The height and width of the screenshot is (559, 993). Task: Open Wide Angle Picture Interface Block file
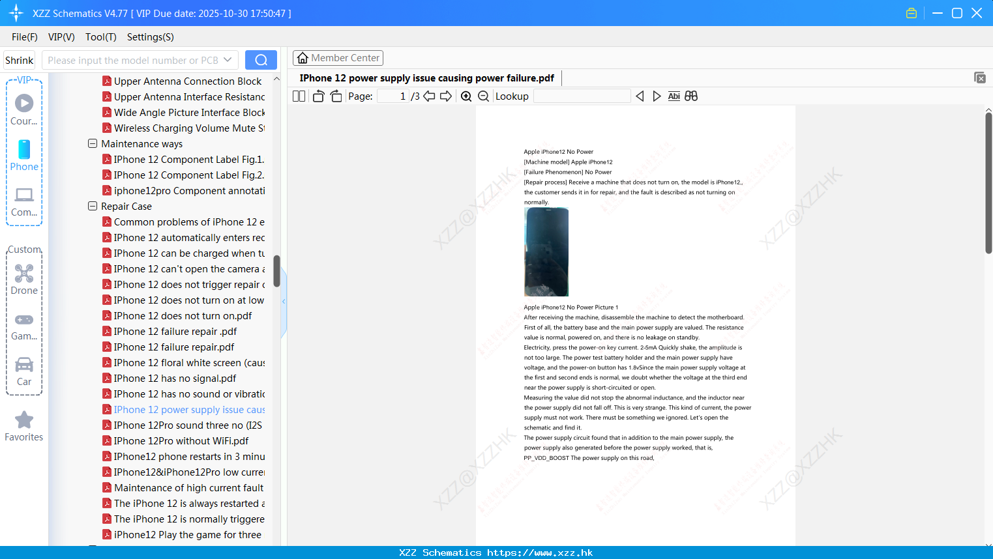(184, 112)
